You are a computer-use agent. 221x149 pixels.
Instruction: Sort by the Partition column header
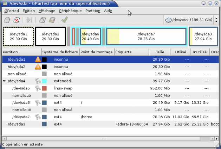22,52
